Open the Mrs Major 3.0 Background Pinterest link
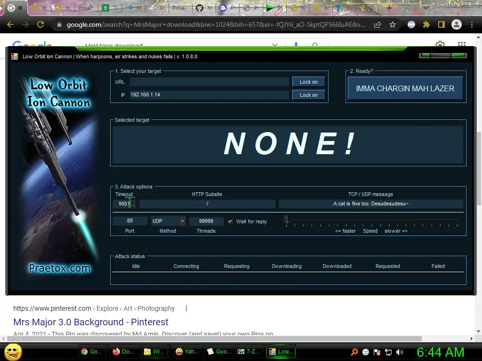 [x=91, y=322]
